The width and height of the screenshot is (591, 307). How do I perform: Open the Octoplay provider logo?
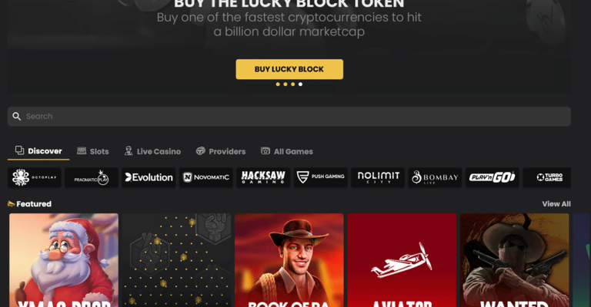point(35,177)
